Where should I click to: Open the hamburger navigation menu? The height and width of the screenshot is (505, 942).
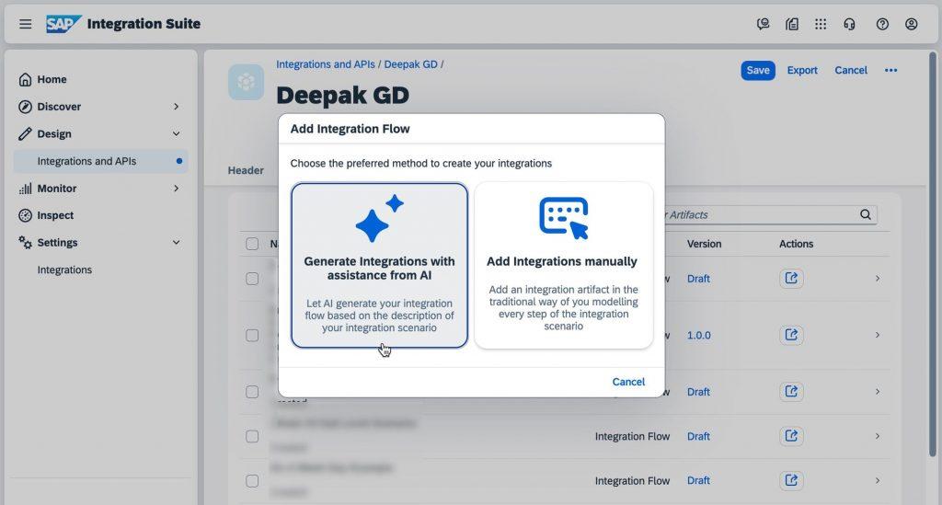(x=25, y=24)
